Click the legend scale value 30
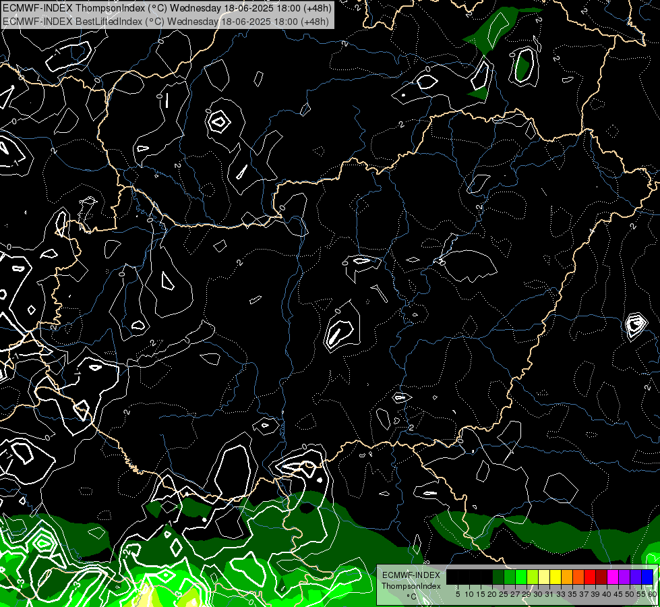Image resolution: width=660 pixels, height=607 pixels. (538, 594)
